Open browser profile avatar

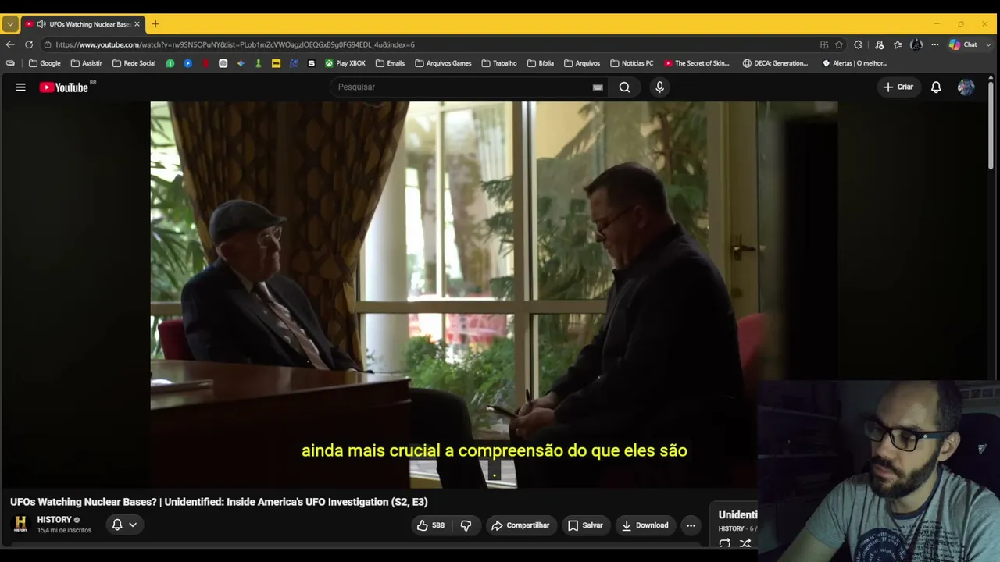click(x=916, y=44)
